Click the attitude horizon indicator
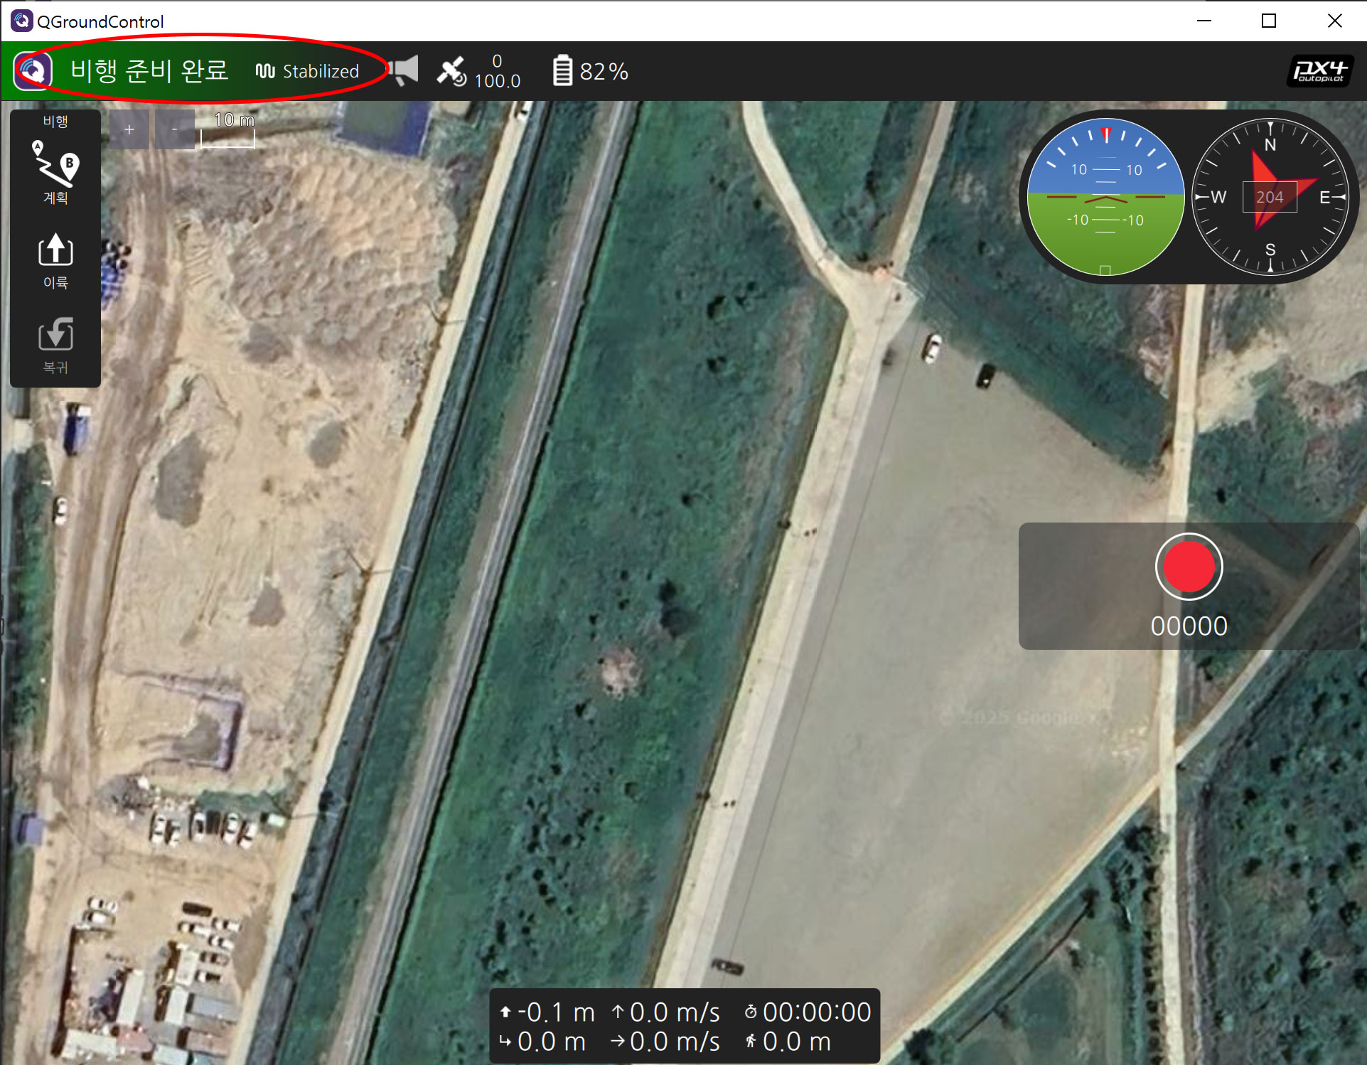Image resolution: width=1367 pixels, height=1065 pixels. click(x=1105, y=197)
